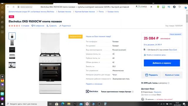This screenshot has height=106, width=188.
Task: Click Перейти к описанию link
Action: (94, 84)
